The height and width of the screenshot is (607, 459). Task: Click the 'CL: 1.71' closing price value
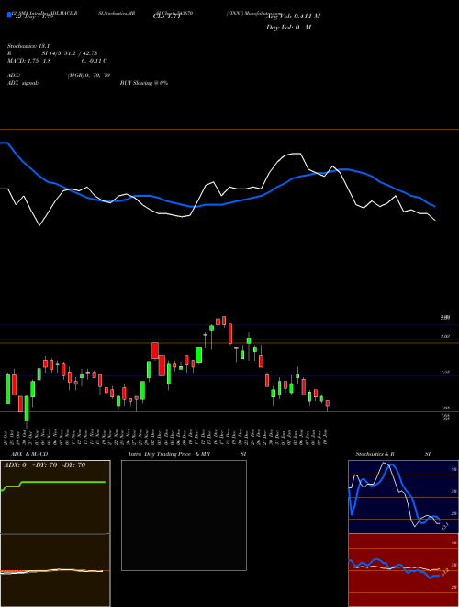pyautogui.click(x=166, y=17)
